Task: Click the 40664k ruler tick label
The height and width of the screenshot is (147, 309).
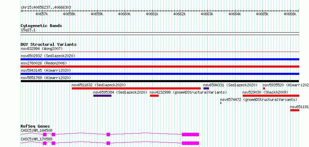Action: point(235,14)
